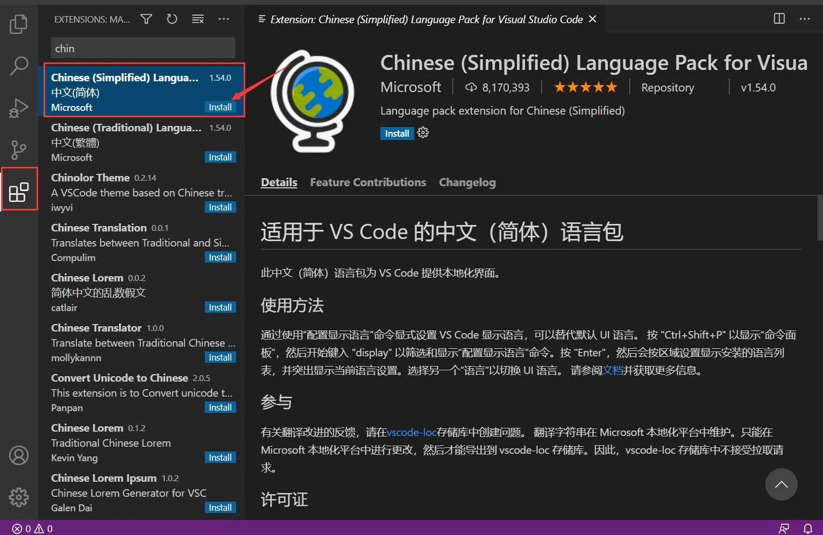Image resolution: width=823 pixels, height=535 pixels.
Task: Refresh the extensions list
Action: [x=172, y=19]
